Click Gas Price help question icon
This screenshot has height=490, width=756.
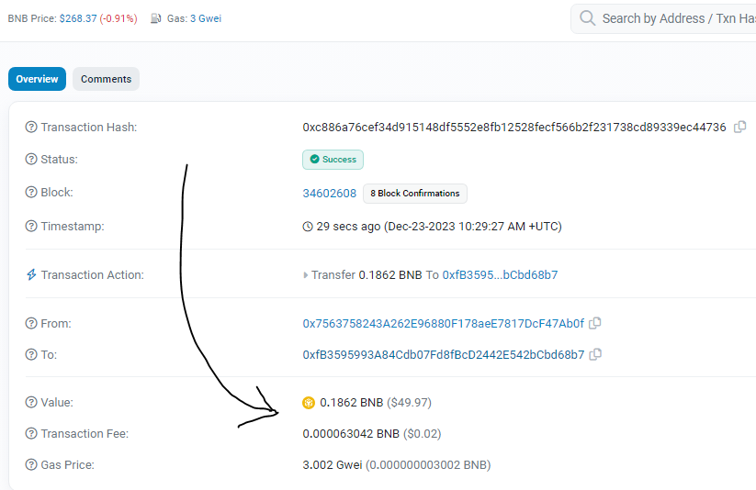31,465
